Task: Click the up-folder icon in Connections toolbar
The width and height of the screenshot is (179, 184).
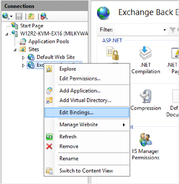Action: coord(31,16)
